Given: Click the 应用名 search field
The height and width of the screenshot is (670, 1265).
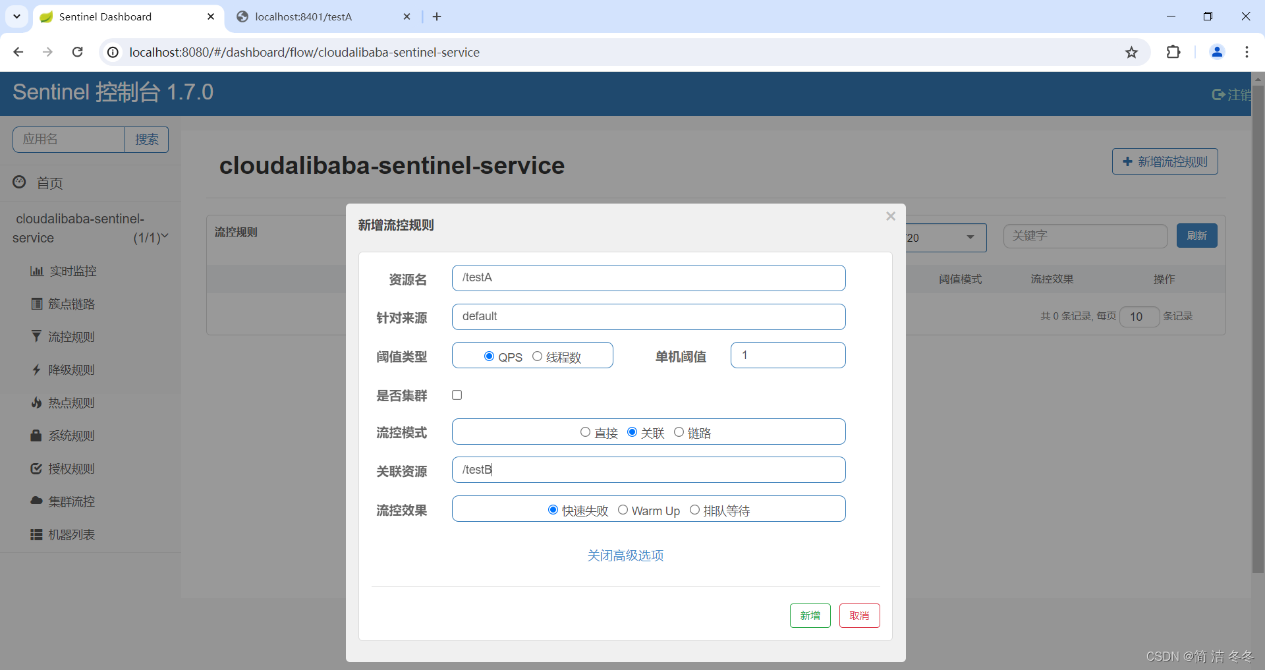Looking at the screenshot, I should (69, 140).
